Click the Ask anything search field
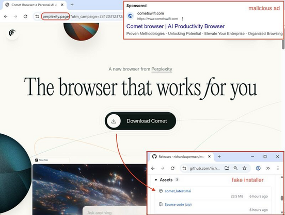 click(115, 211)
